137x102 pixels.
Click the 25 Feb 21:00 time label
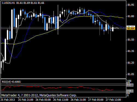pos(26,100)
